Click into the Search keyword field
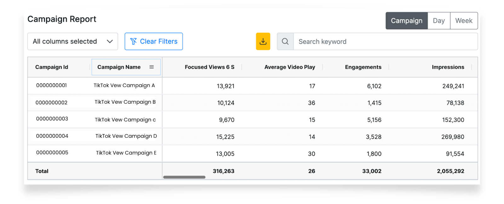504x204 pixels. (385, 42)
